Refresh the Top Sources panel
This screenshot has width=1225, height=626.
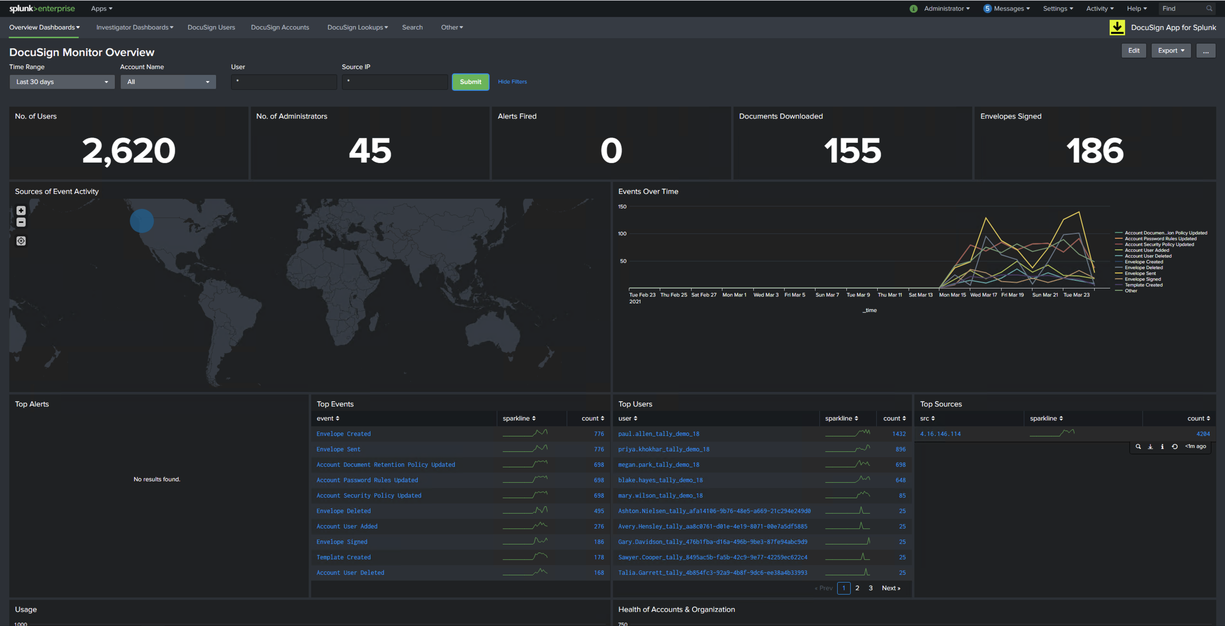tap(1175, 447)
